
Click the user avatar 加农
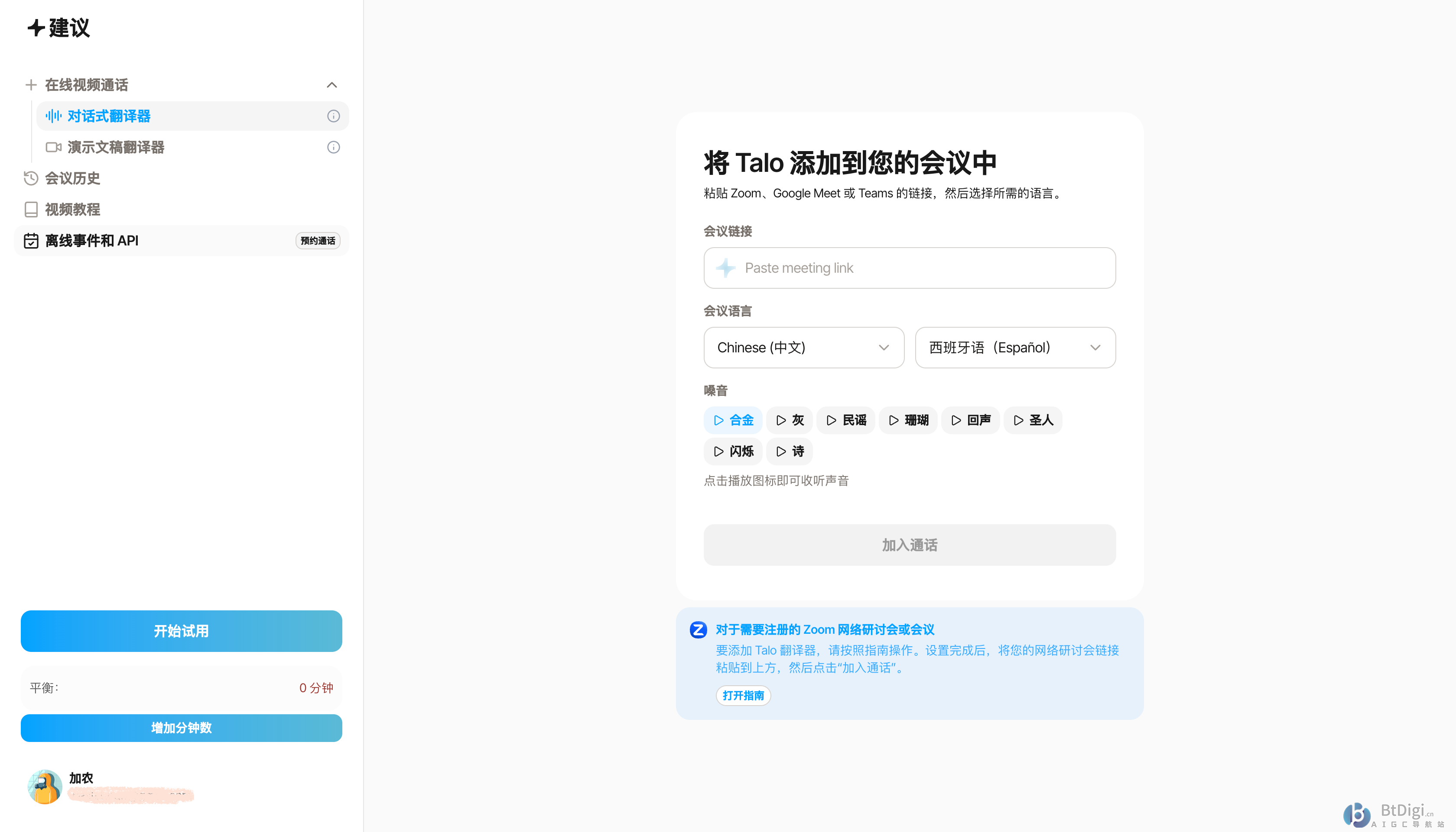point(45,786)
